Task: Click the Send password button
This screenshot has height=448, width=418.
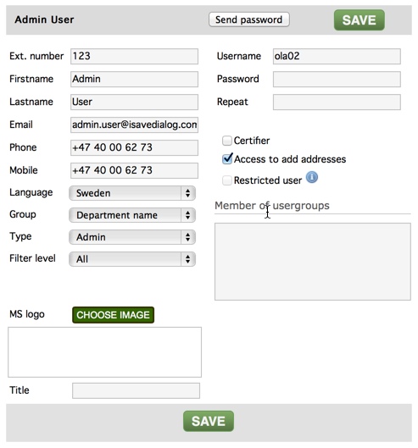Action: [x=249, y=19]
